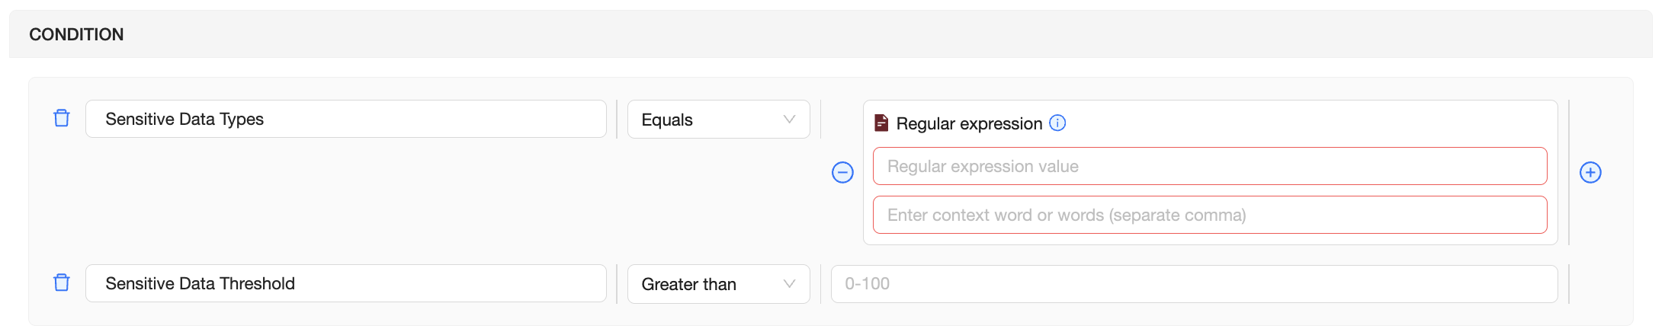Click the Regular expression document icon
The width and height of the screenshot is (1665, 332).
(x=881, y=123)
